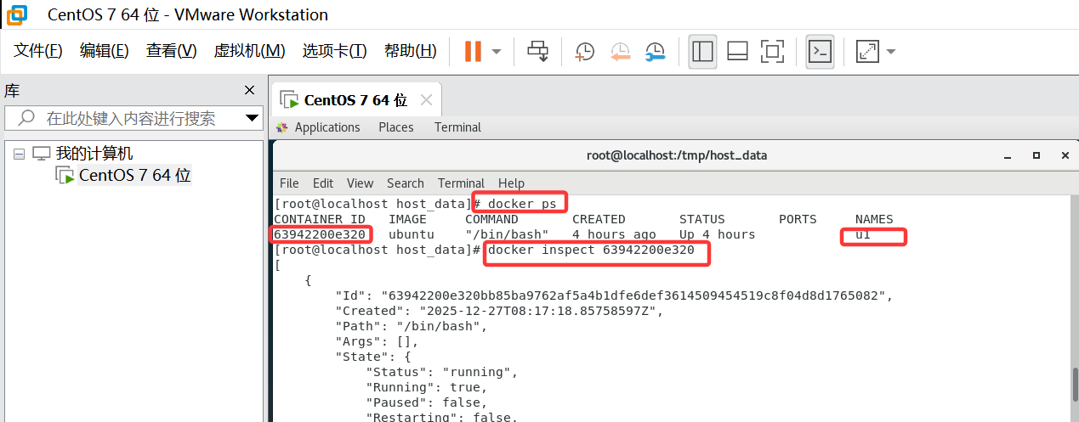Screen dimensions: 1079x422
Task: Click the stretch guest display icon
Action: pyautogui.click(x=867, y=51)
